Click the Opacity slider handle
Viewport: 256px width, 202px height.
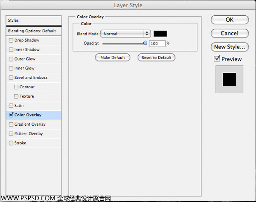point(145,43)
